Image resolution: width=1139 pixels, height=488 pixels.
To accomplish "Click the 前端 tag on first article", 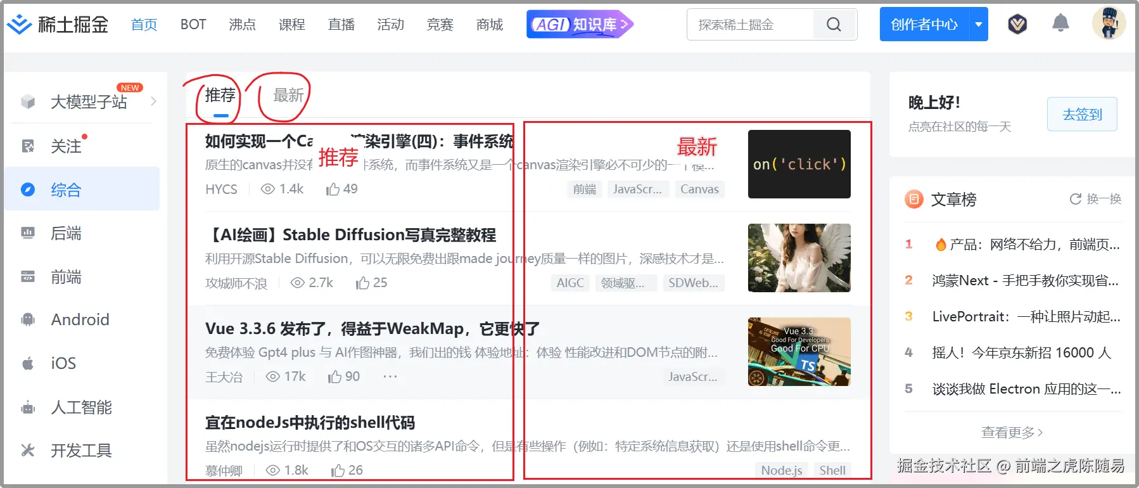I will click(585, 189).
